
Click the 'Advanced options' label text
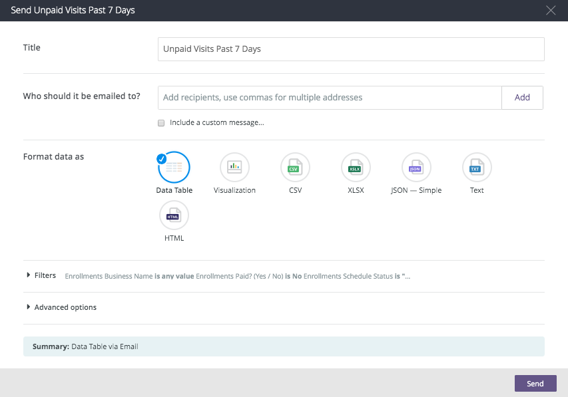pyautogui.click(x=65, y=307)
